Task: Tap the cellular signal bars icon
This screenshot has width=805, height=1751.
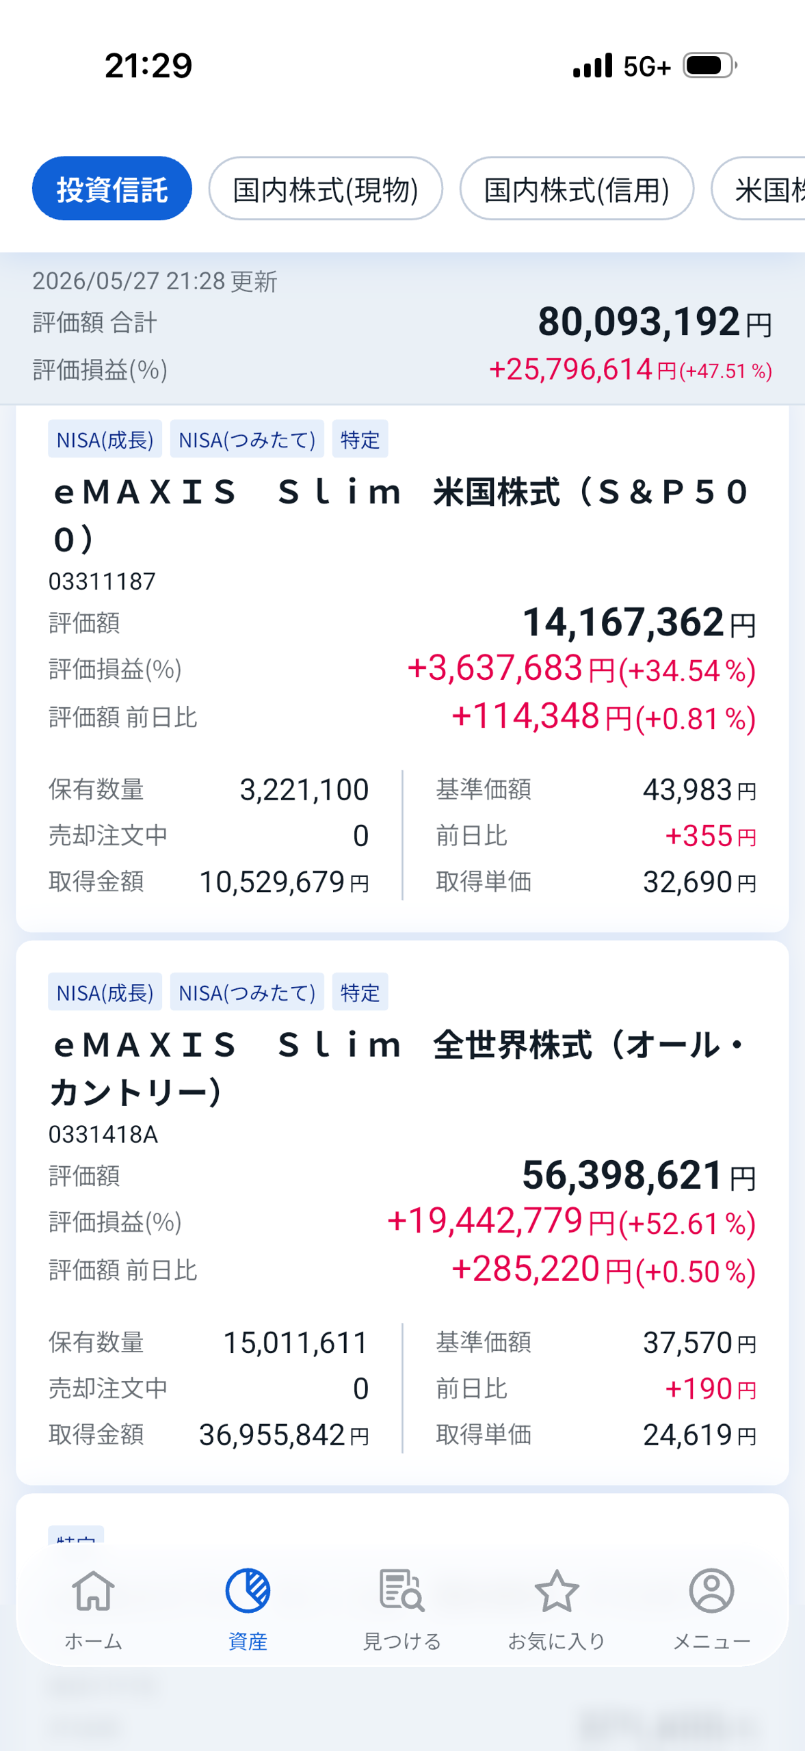Action: tap(592, 66)
